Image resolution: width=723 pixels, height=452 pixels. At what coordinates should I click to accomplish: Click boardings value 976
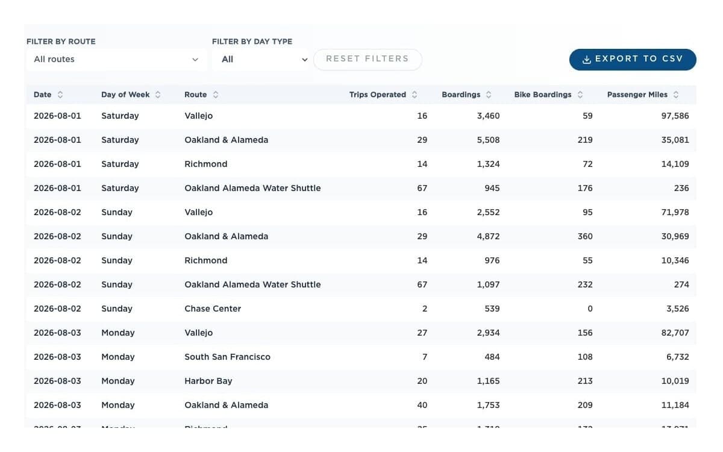pyautogui.click(x=492, y=260)
